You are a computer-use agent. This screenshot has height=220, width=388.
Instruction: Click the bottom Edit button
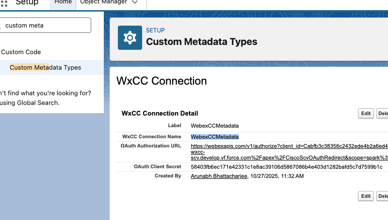click(366, 196)
